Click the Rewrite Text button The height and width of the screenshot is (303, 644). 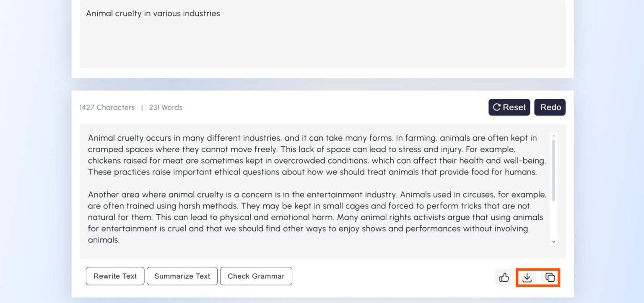115,276
